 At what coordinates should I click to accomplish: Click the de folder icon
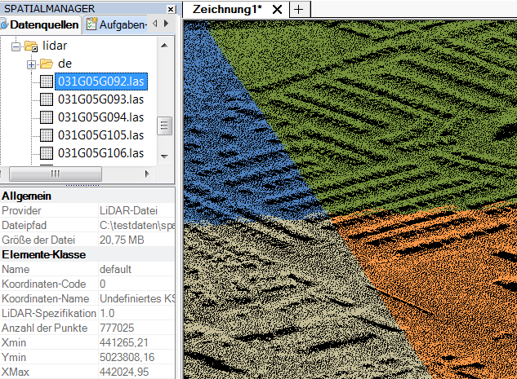tap(47, 64)
